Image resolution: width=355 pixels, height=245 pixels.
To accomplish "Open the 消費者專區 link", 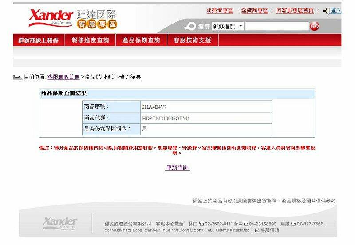I will (220, 11).
